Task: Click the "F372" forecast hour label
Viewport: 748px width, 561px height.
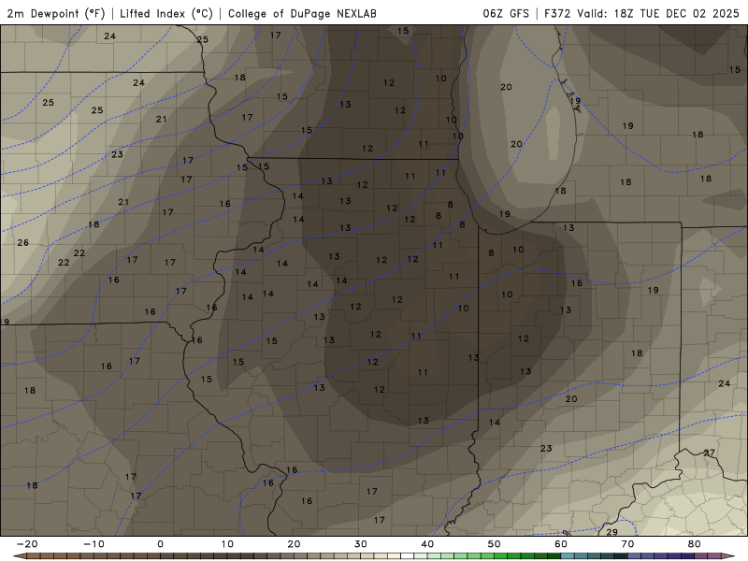Action: tap(556, 13)
